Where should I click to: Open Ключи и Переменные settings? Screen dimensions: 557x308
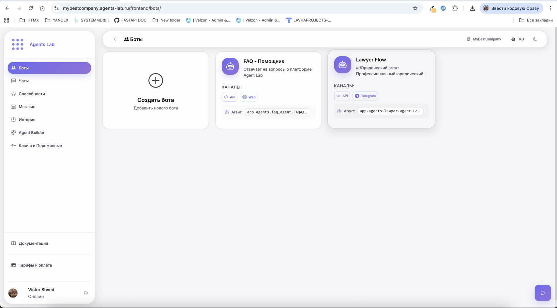point(40,145)
